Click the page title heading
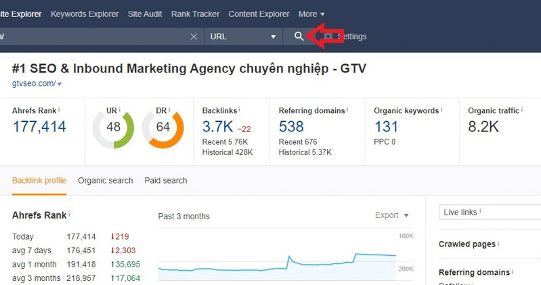Screen dimensions: 541x285 [x=189, y=68]
